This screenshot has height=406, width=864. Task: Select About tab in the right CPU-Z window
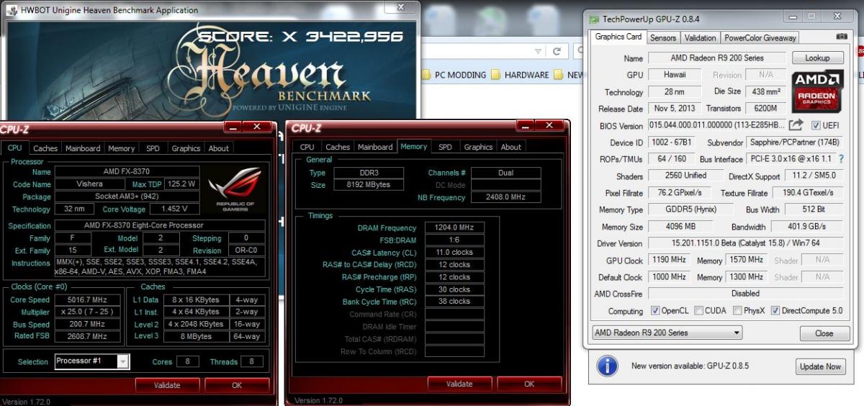(511, 147)
